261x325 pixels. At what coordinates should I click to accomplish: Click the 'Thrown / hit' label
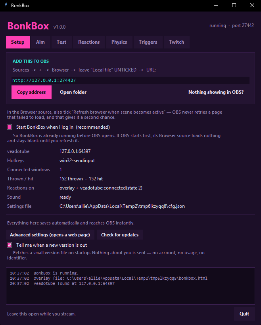click(x=20, y=179)
